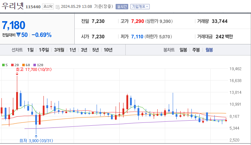The height and width of the screenshot is (145, 251).
Task: Switch line chart to 3개월
Action: [x=59, y=50]
